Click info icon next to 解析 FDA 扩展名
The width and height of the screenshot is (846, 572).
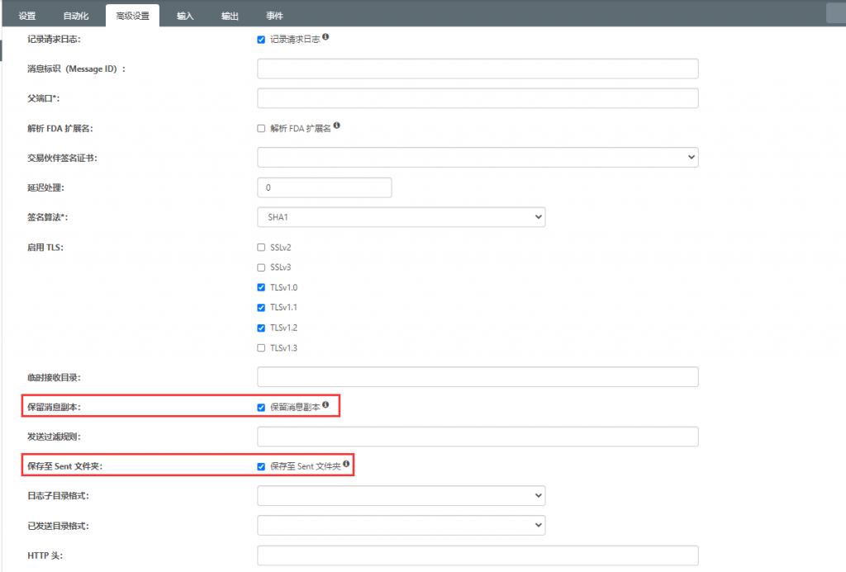337,125
